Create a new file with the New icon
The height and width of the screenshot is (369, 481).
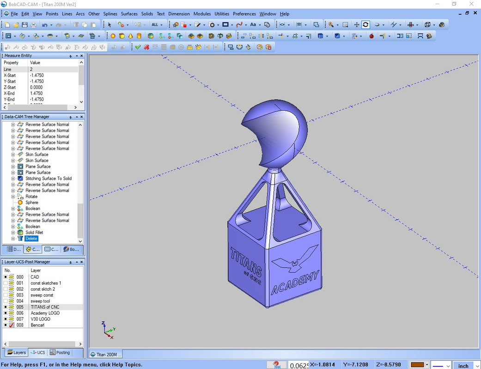pyautogui.click(x=7, y=25)
